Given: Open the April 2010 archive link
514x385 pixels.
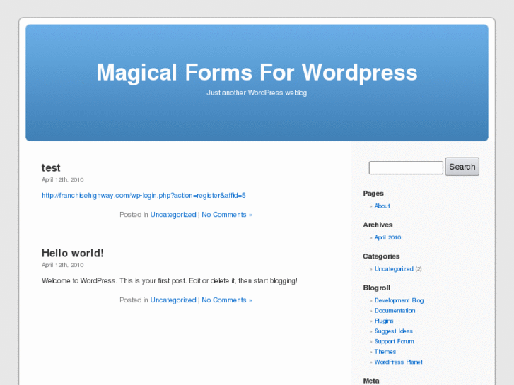Looking at the screenshot, I should [x=387, y=237].
